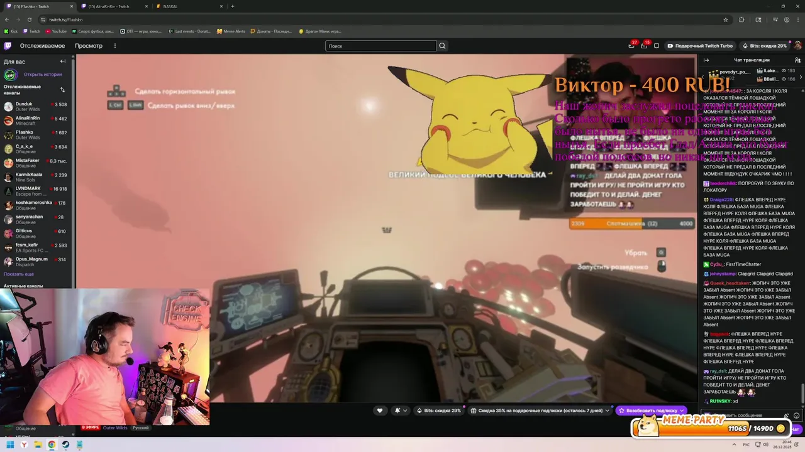Open File Explorer from the taskbar
The height and width of the screenshot is (452, 805).
click(x=38, y=444)
